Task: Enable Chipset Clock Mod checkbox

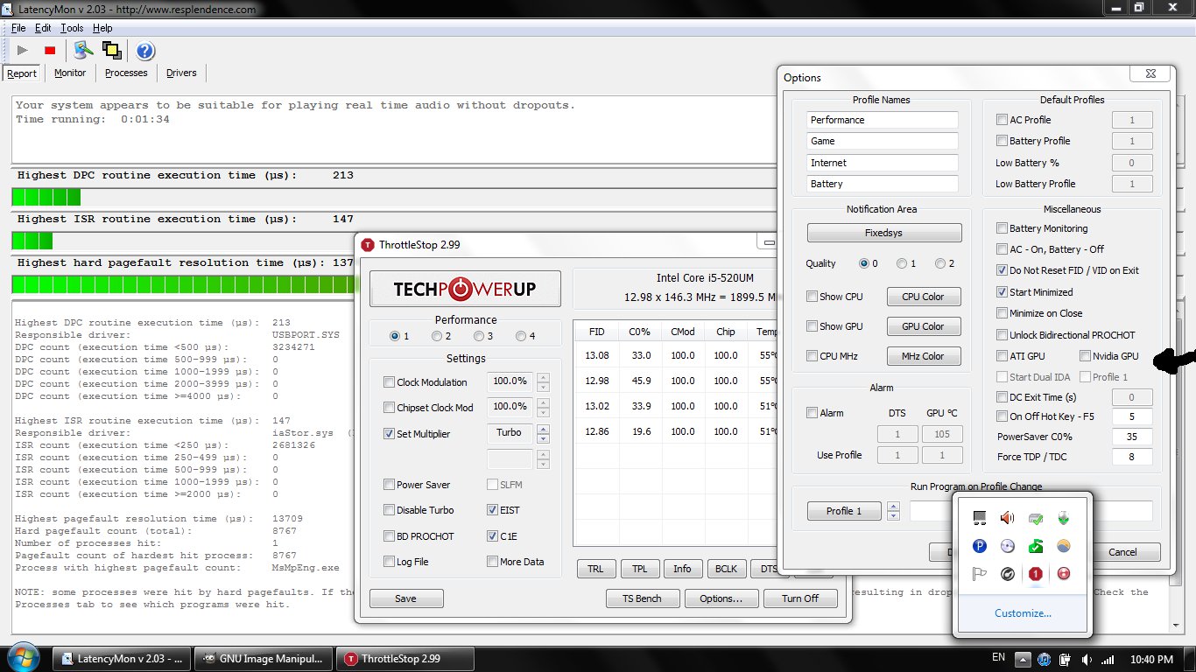Action: (x=389, y=407)
